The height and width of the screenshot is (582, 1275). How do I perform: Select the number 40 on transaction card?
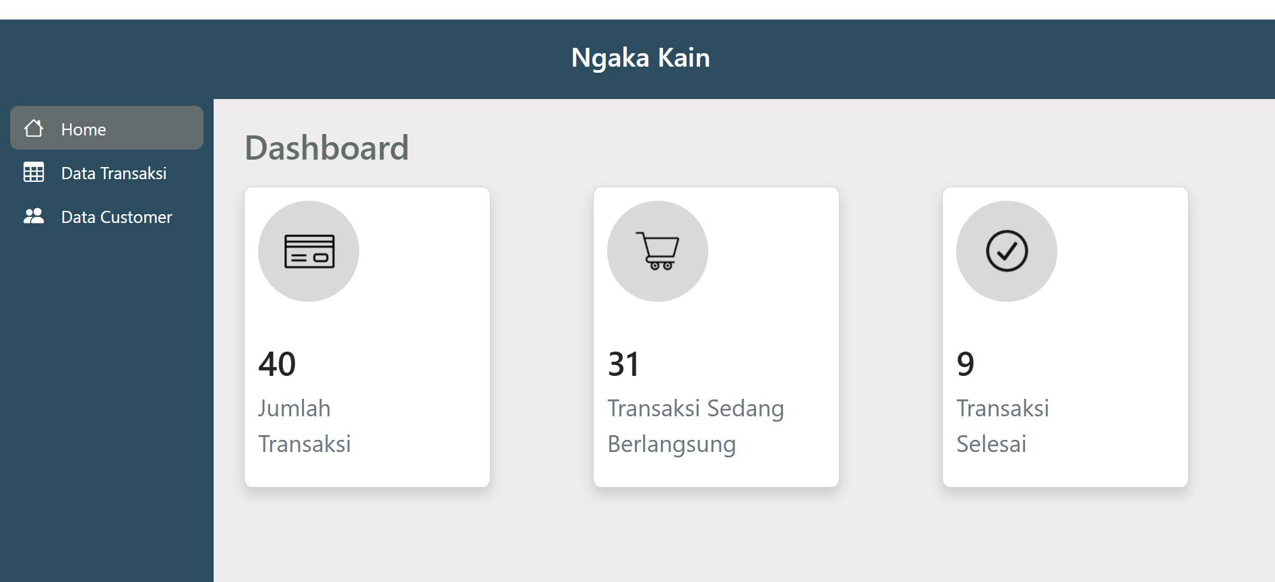(x=277, y=364)
